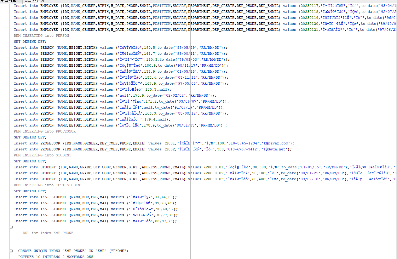Click the 'REM INSERTING into PROFESSOR' comment line
This screenshot has height=259, width=397.
point(45,131)
